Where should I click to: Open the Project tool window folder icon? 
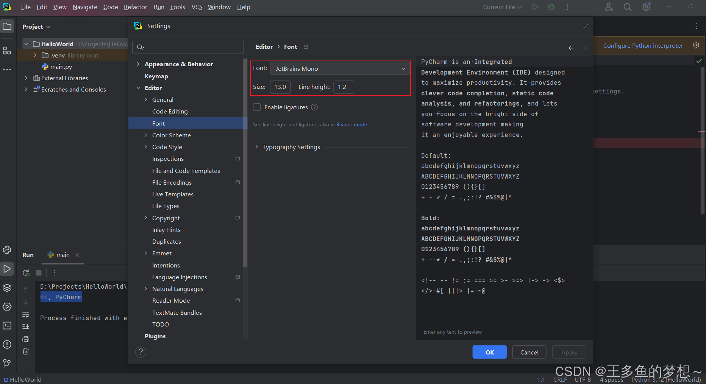(7, 26)
